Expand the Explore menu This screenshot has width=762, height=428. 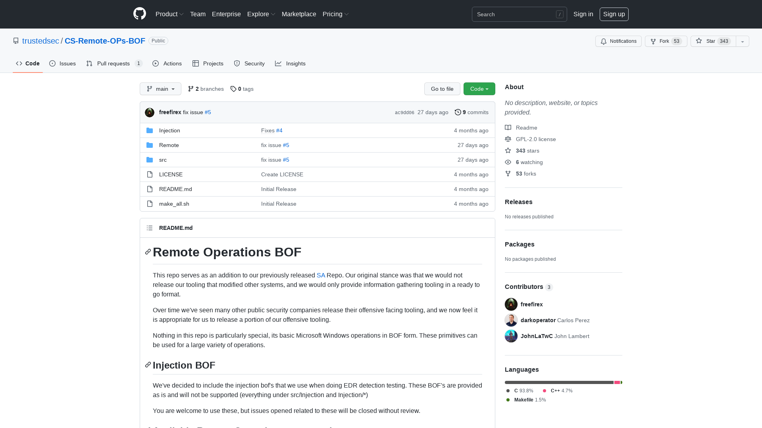261,14
